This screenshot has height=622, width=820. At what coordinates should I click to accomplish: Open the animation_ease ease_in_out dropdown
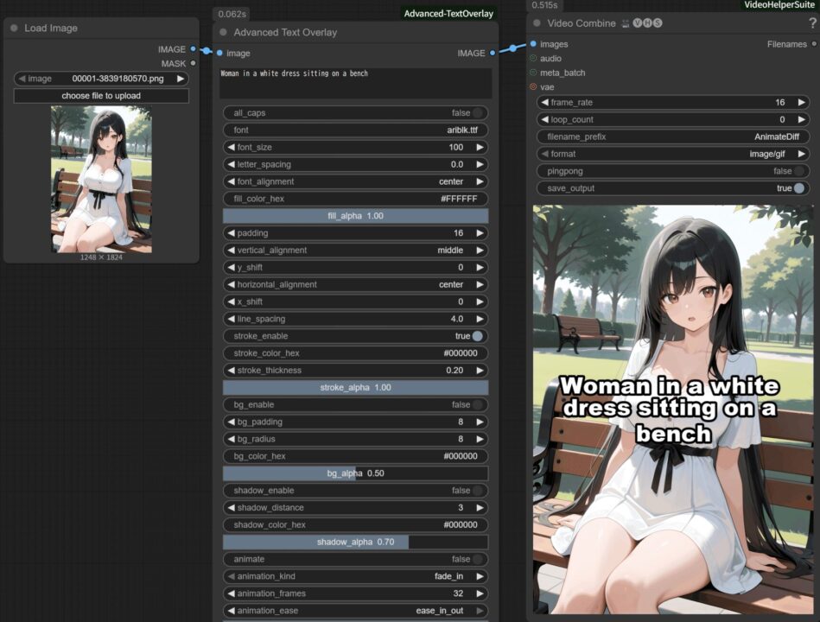coord(356,611)
